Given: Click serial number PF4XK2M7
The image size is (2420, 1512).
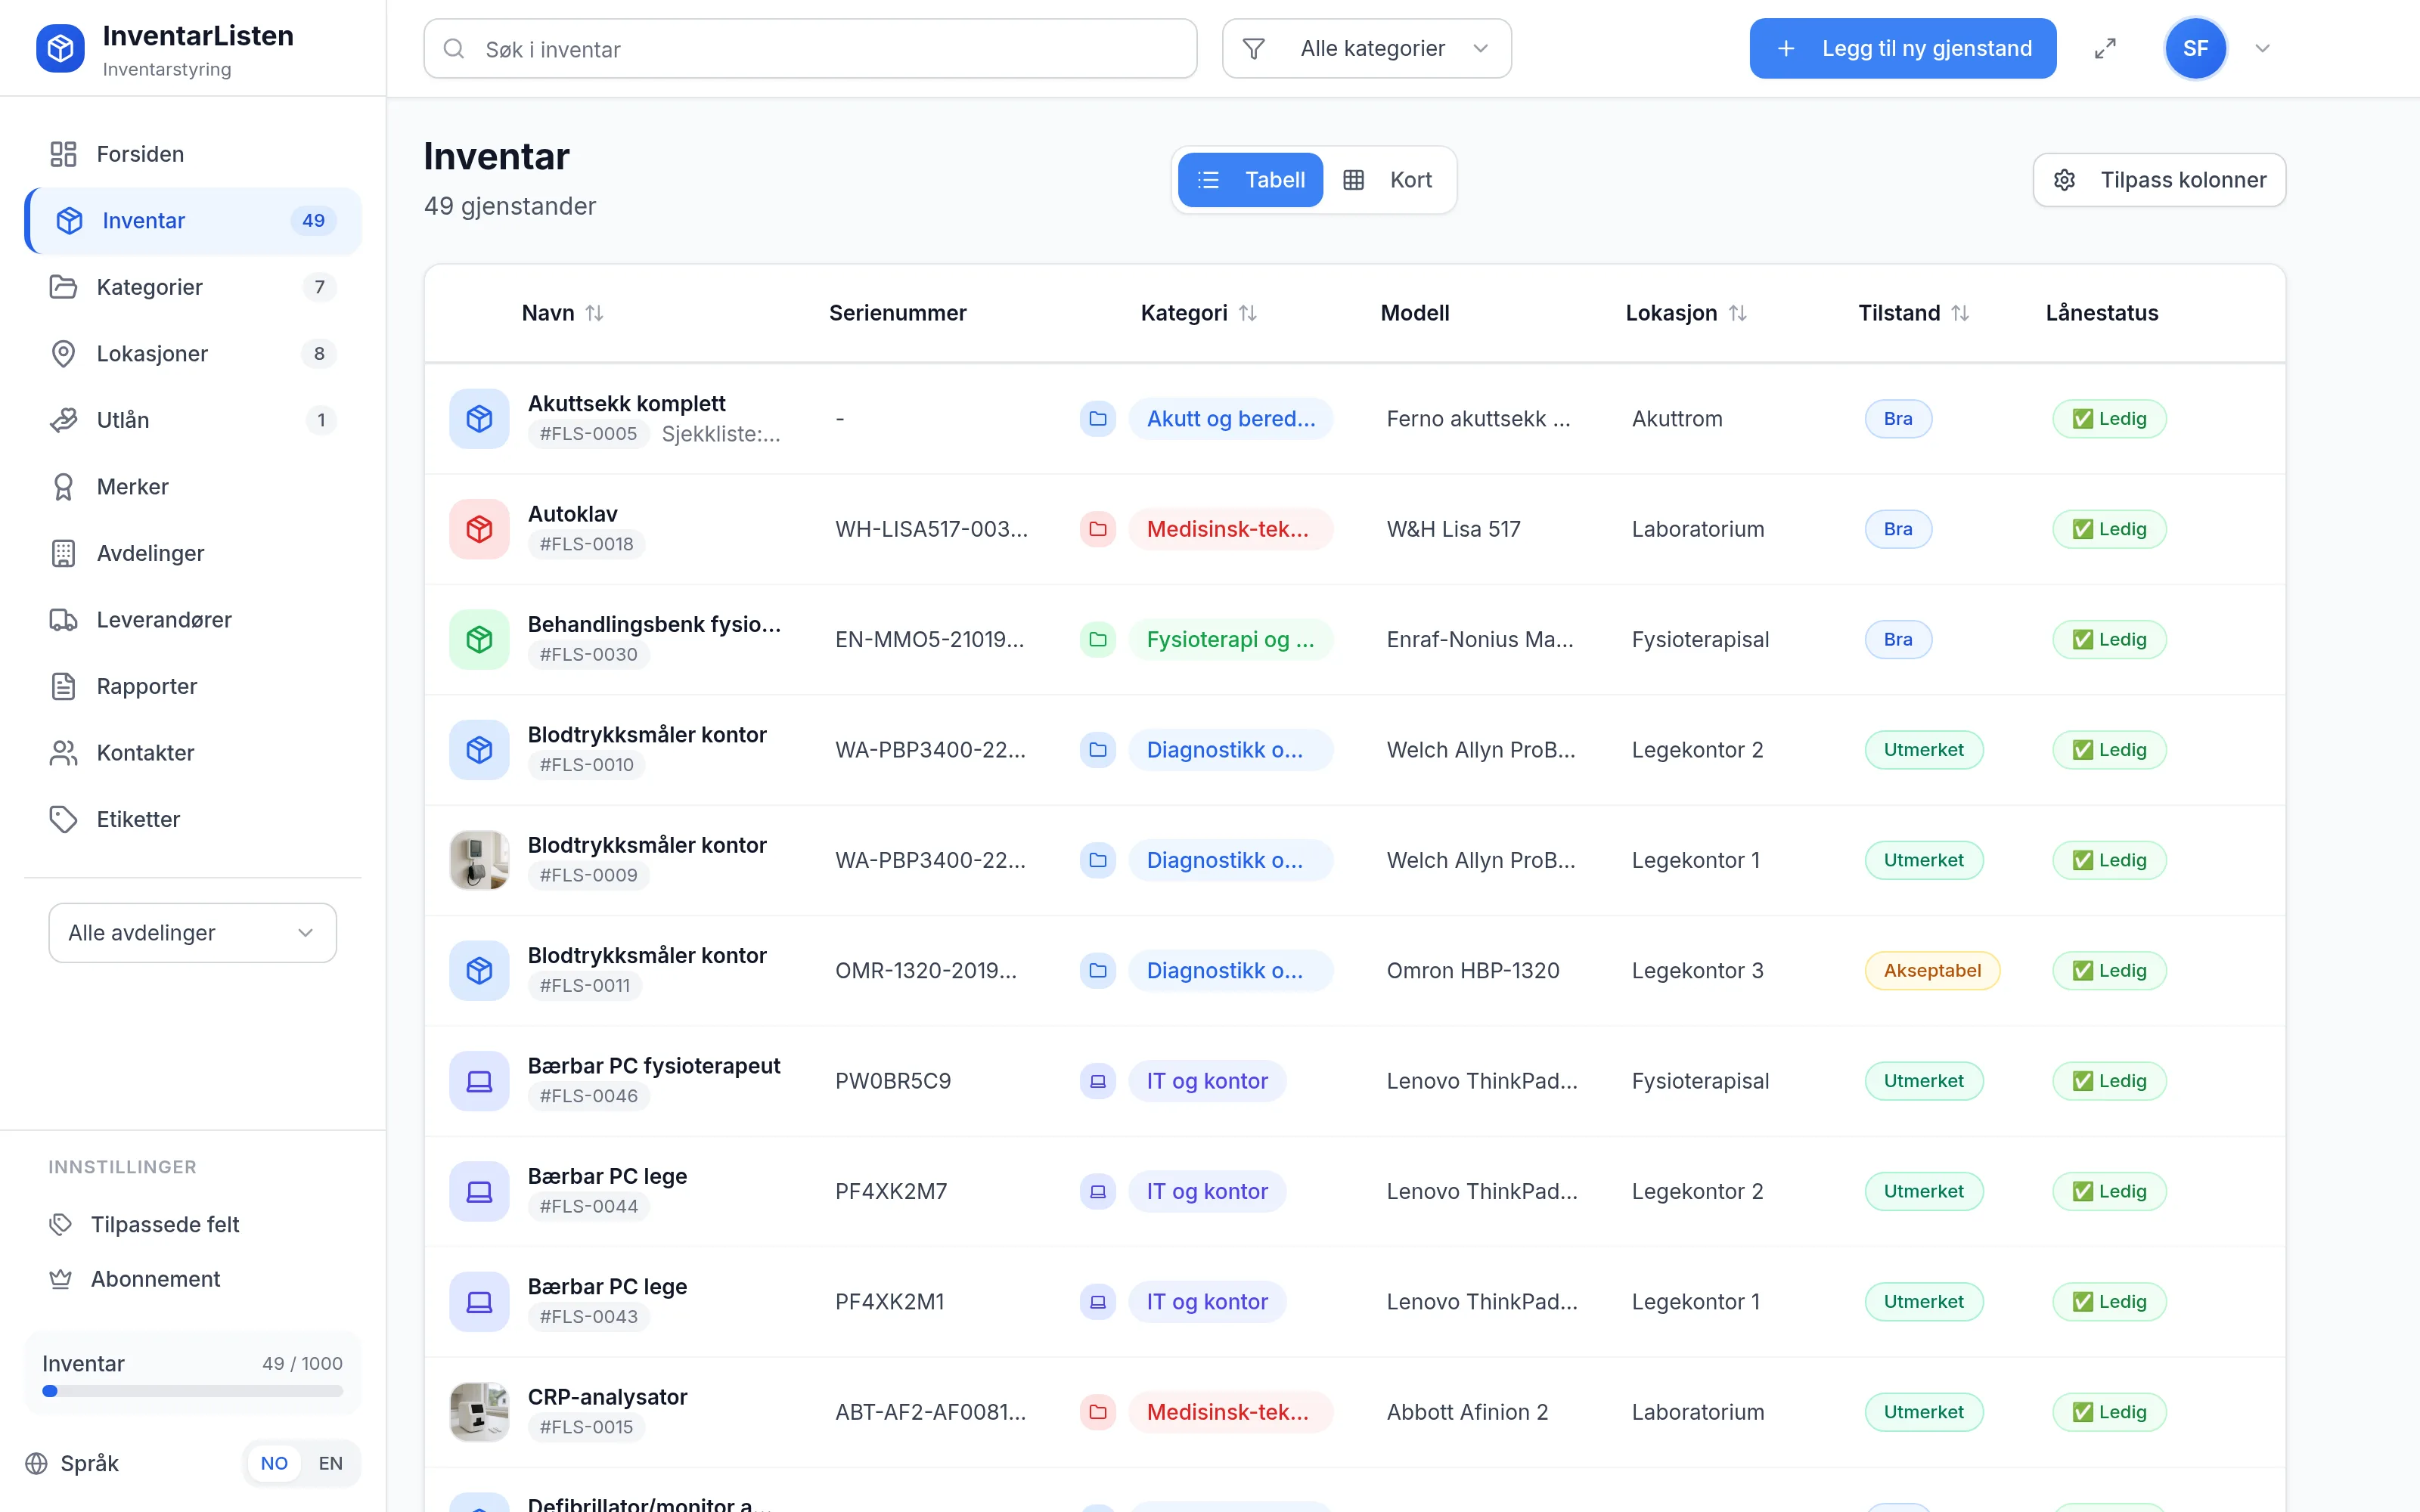Looking at the screenshot, I should tap(890, 1191).
